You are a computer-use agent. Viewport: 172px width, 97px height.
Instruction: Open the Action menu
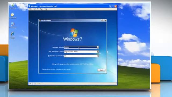[x=30, y=9]
